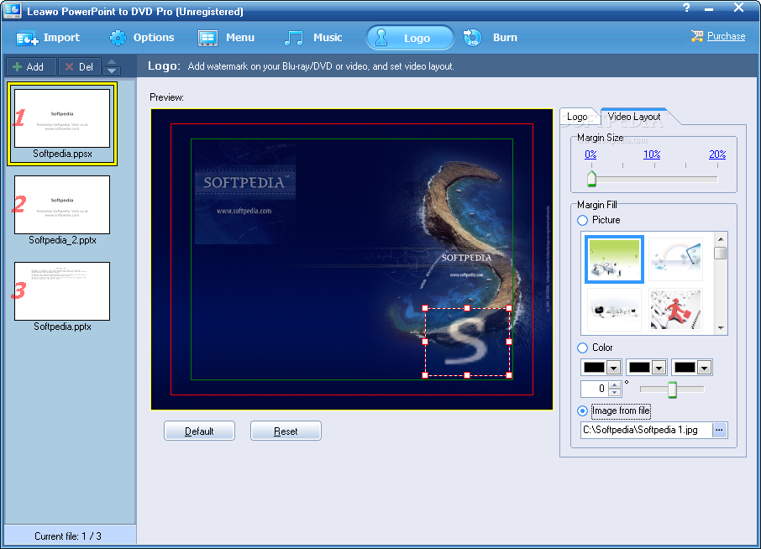761x549 pixels.
Task: Select the Logo toolbar button
Action: tap(410, 38)
